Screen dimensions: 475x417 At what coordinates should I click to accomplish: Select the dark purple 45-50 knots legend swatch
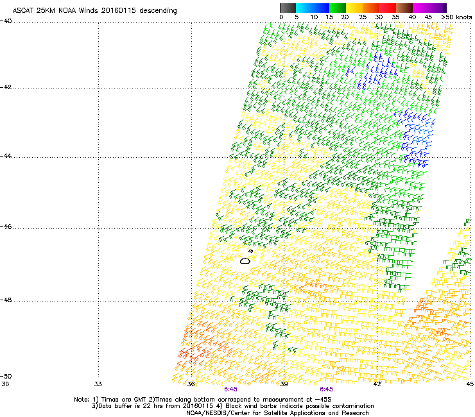pos(438,8)
